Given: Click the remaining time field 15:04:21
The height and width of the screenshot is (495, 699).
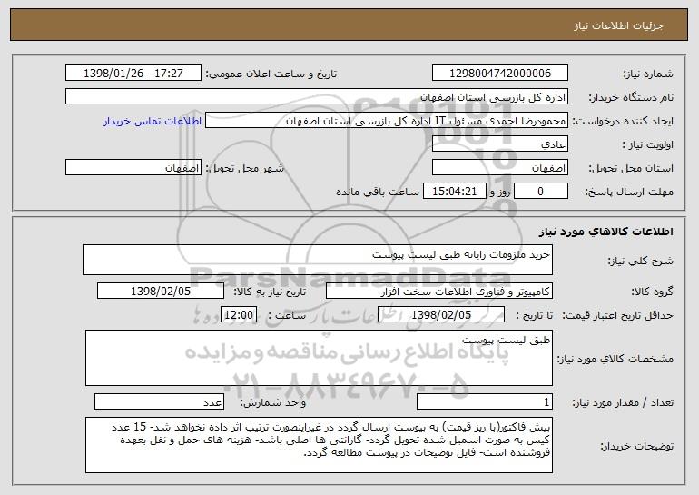Looking at the screenshot, I should click(x=454, y=192).
